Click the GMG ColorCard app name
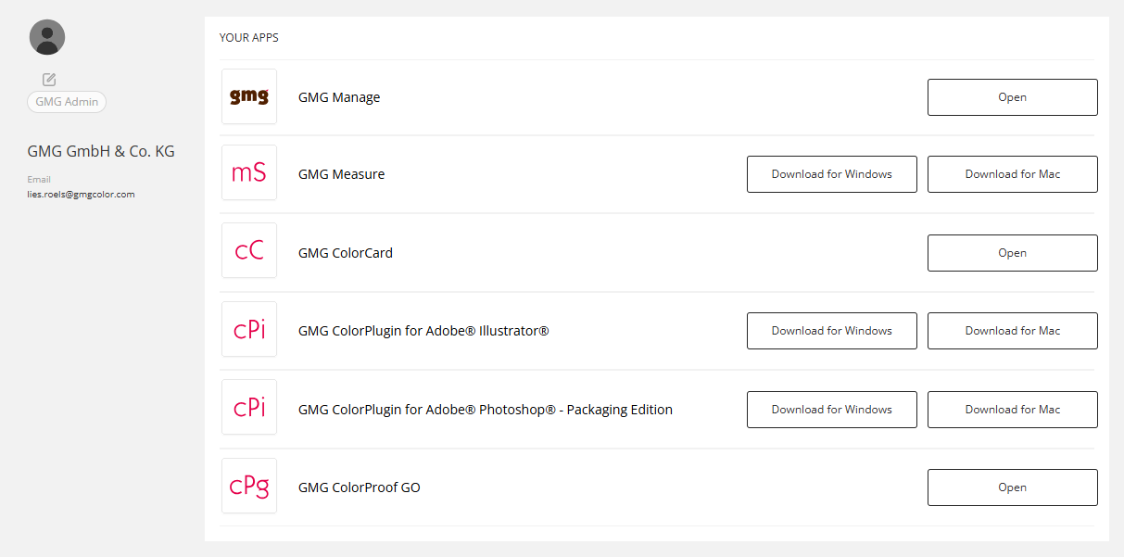The image size is (1124, 557). pos(346,253)
